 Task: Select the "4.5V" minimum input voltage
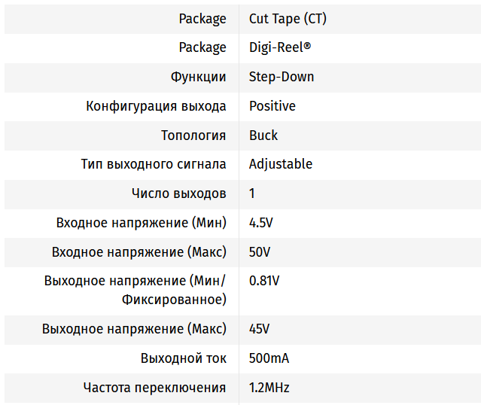tap(262, 223)
